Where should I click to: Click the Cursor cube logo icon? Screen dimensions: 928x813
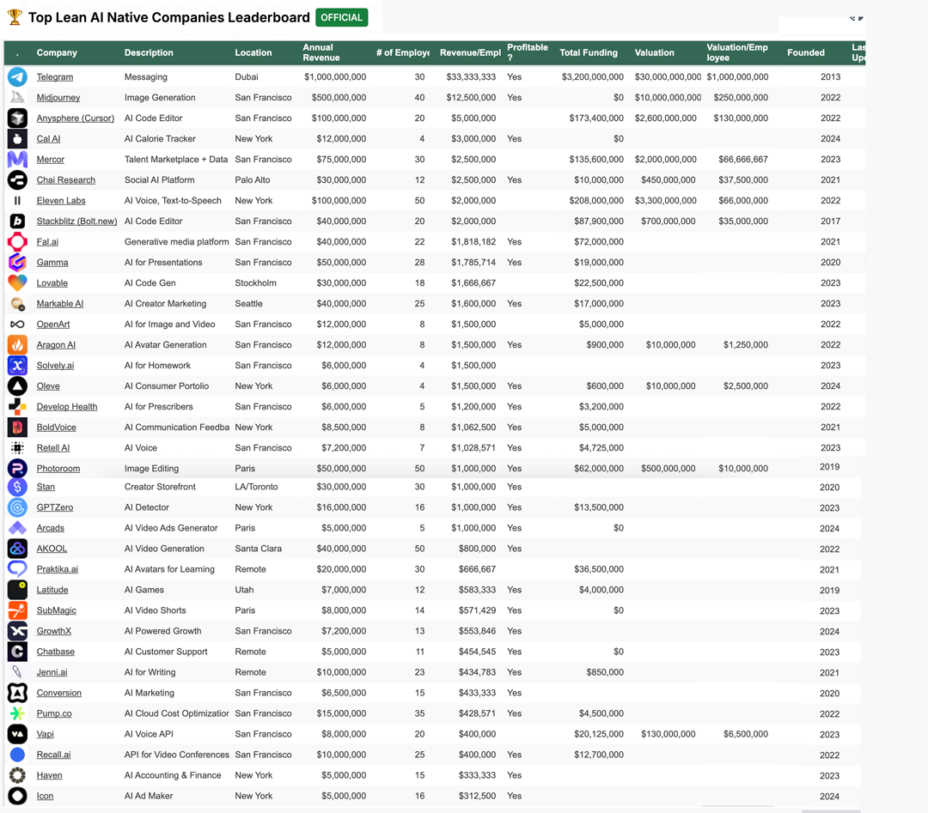[x=17, y=118]
